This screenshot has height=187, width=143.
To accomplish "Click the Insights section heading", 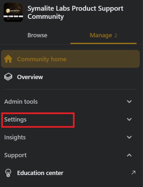I will point(15,137).
